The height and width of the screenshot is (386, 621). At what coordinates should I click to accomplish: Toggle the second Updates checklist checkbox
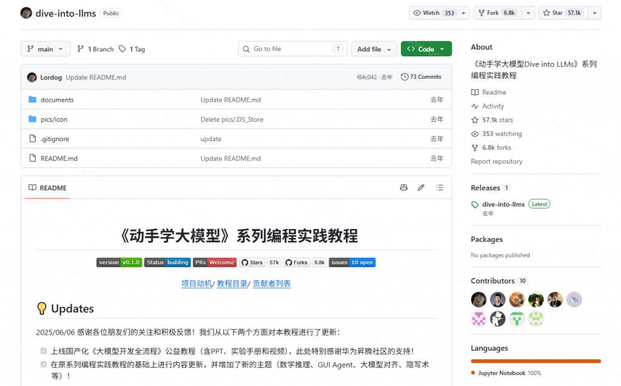(x=44, y=365)
